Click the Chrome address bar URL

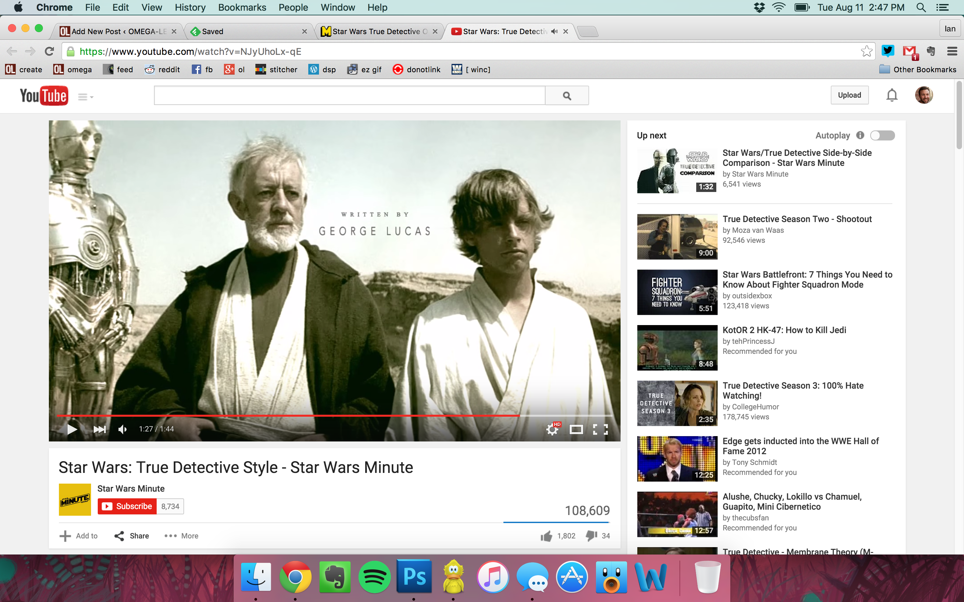(x=190, y=52)
